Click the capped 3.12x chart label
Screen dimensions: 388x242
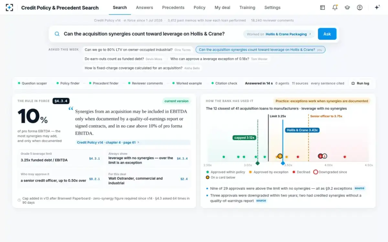244,137
